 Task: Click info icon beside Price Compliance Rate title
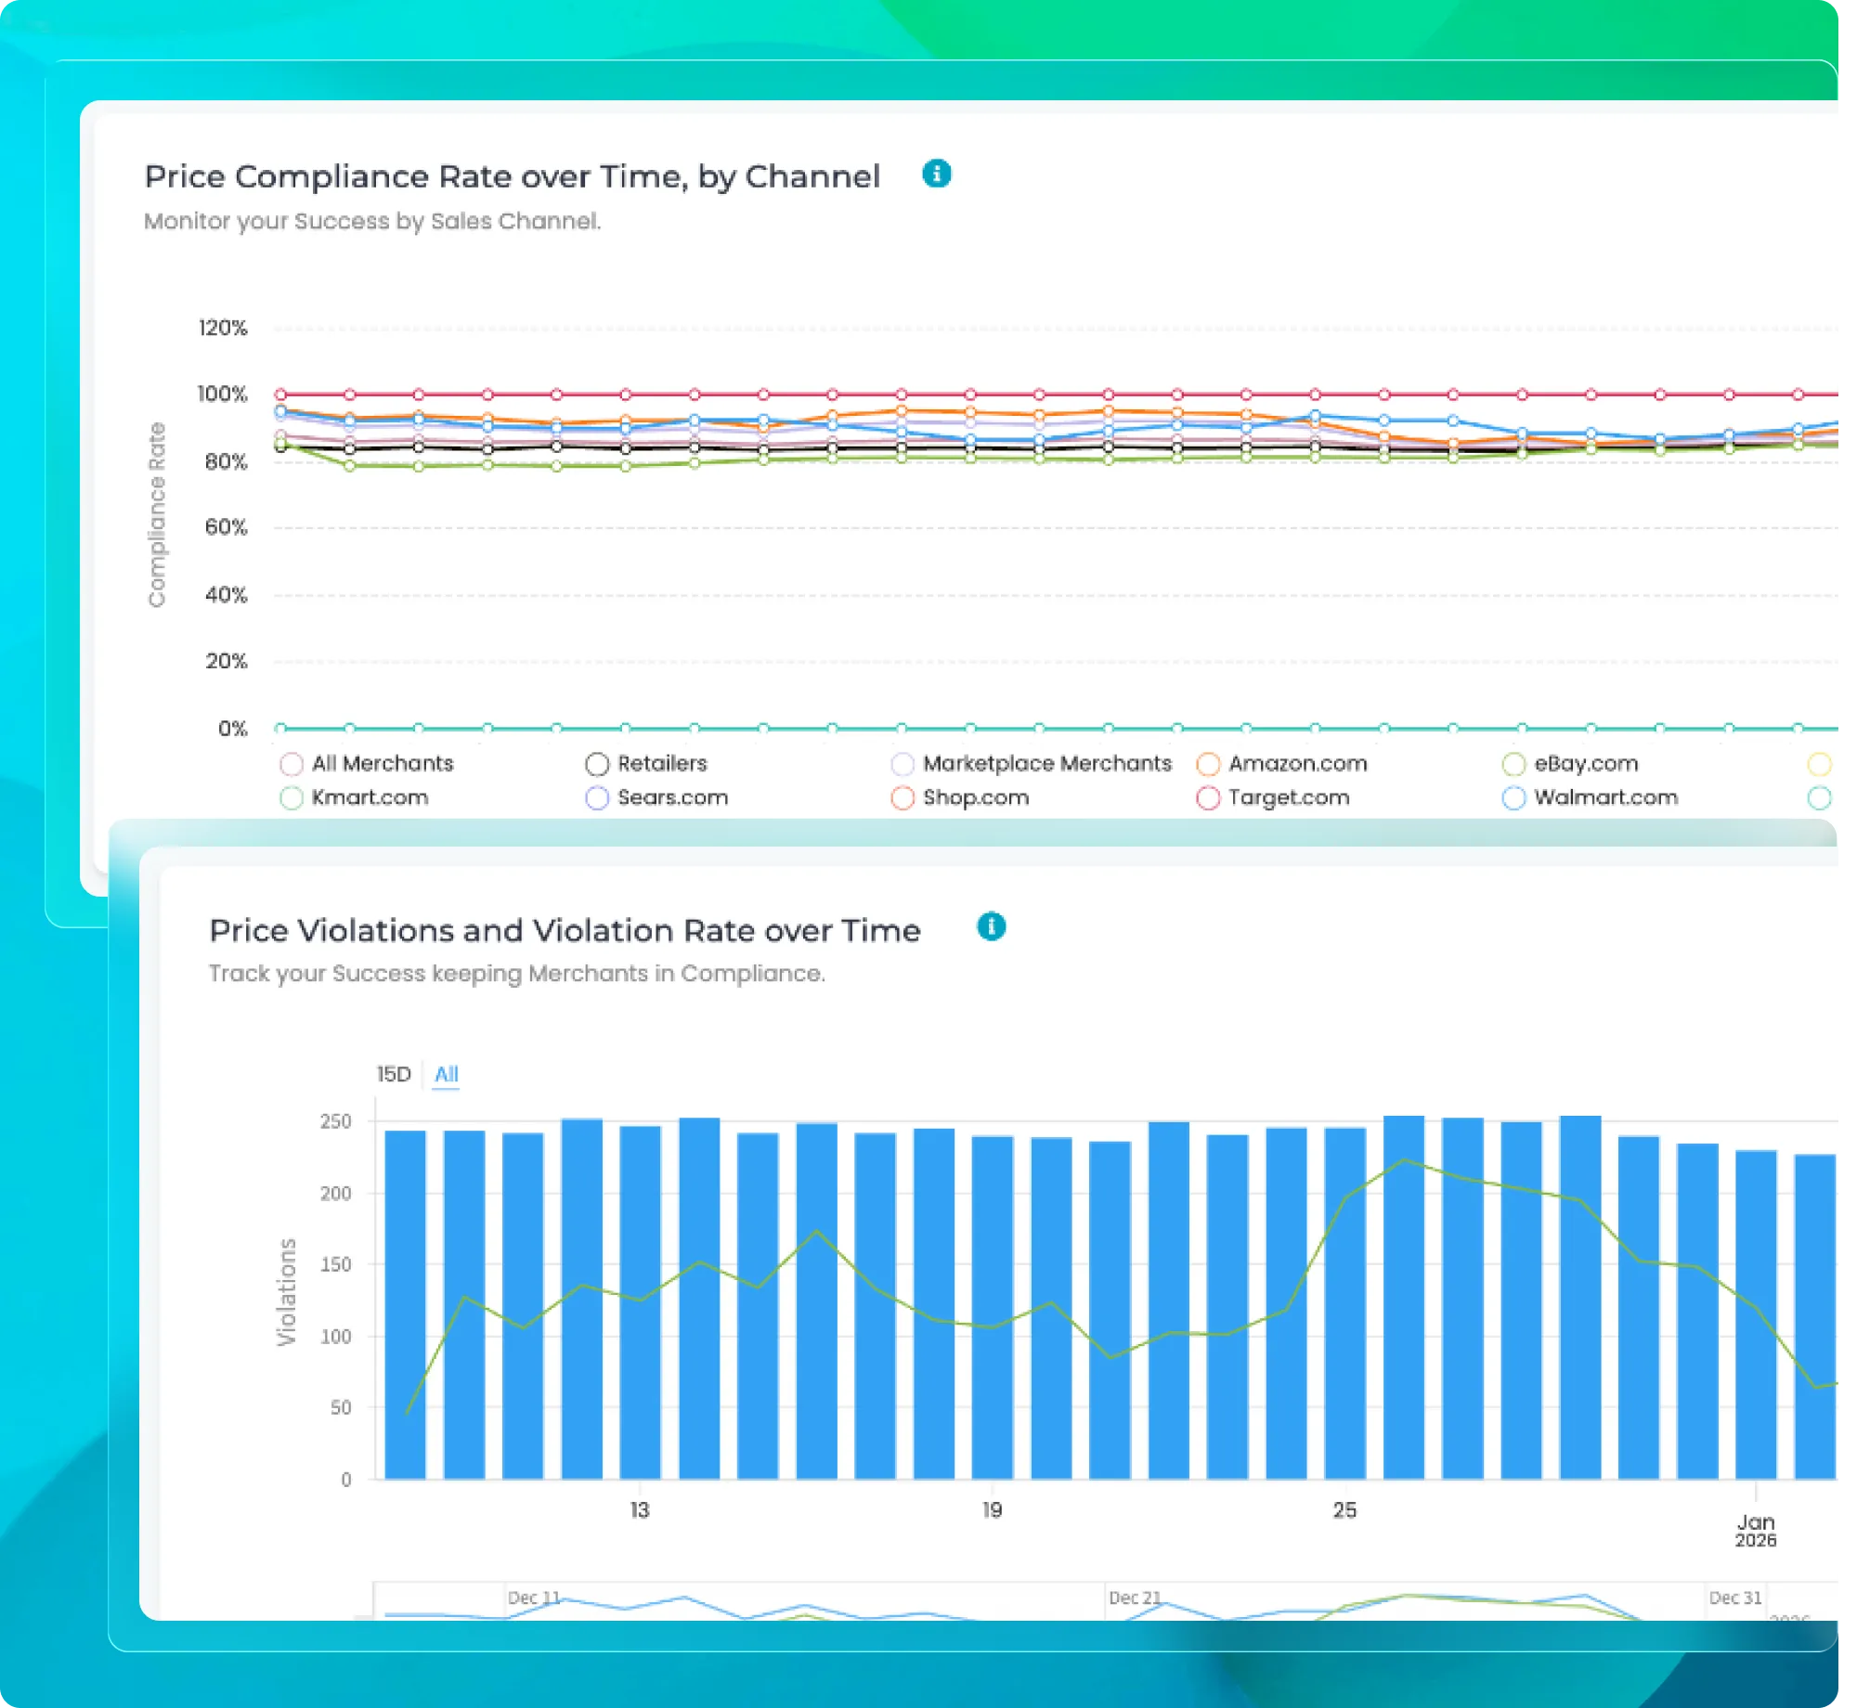click(x=936, y=174)
